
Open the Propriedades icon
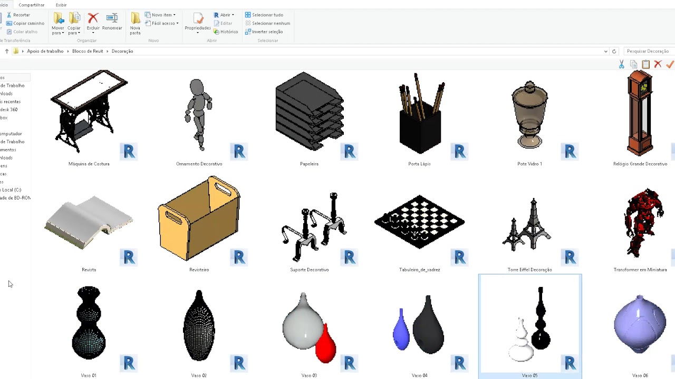coord(198,20)
